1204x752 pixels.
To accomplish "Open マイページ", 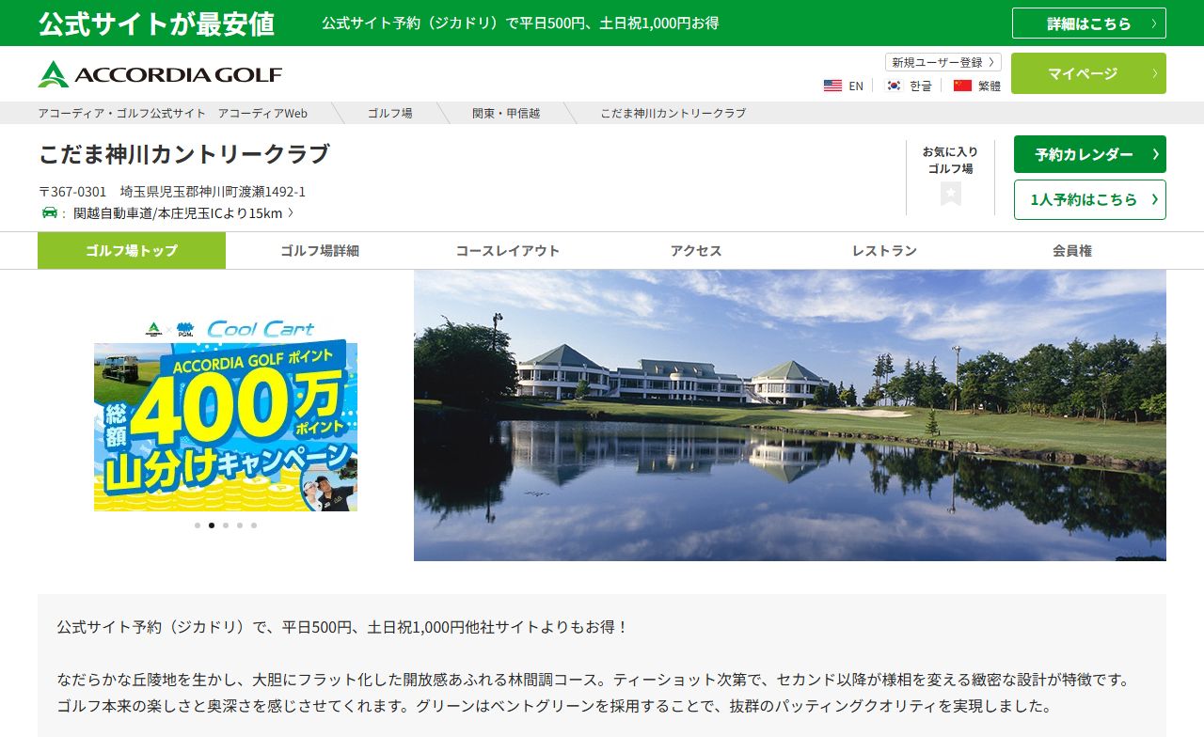I will point(1088,73).
